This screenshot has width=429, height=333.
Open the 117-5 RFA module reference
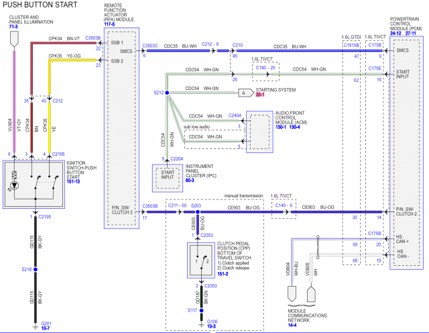pos(109,24)
